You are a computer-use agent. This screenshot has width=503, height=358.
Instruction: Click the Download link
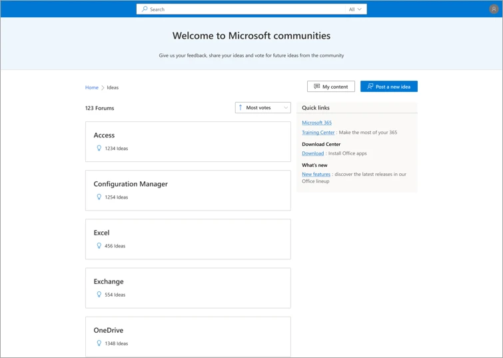(x=312, y=153)
